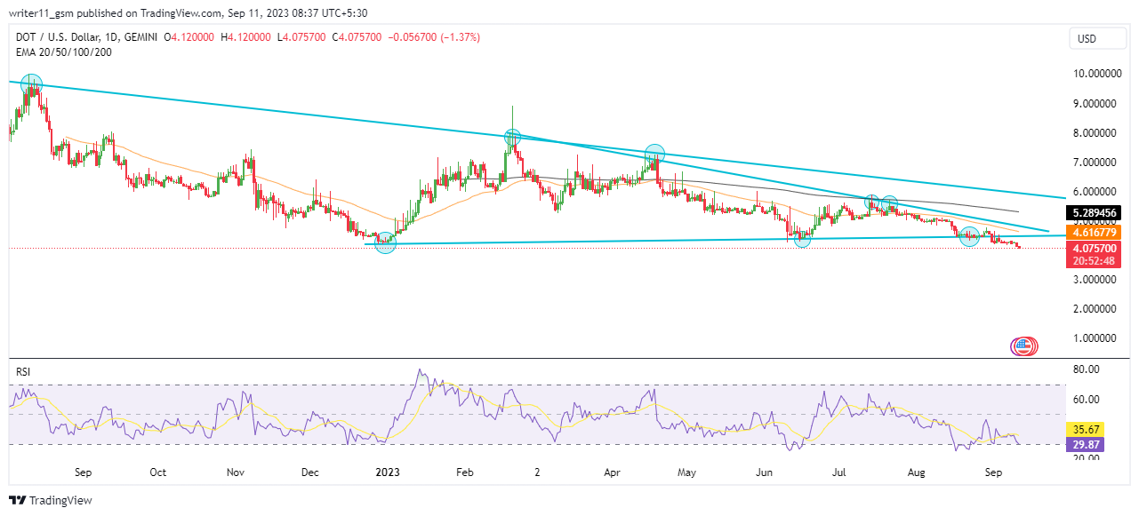
Task: Open the USD currency selector
Action: [1096, 39]
